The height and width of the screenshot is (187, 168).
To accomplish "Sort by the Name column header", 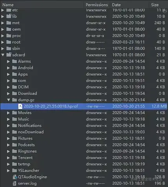I will (x=42, y=5).
